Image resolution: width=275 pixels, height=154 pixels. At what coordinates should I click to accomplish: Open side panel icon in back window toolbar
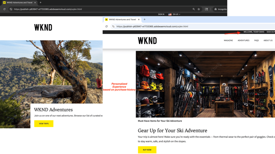pos(206,9)
